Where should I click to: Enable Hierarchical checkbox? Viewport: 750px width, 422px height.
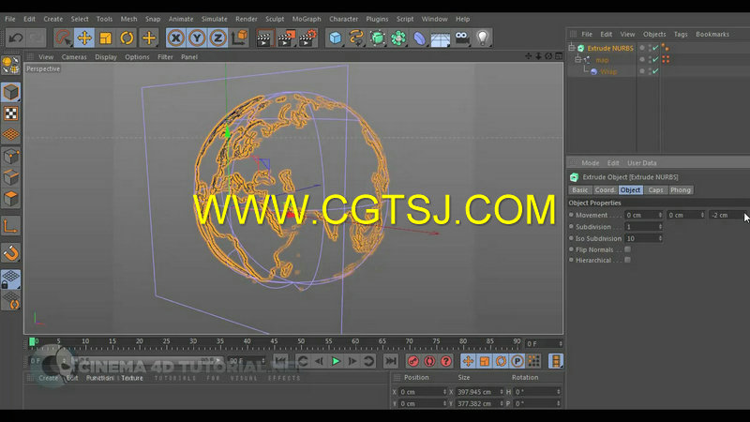click(627, 260)
